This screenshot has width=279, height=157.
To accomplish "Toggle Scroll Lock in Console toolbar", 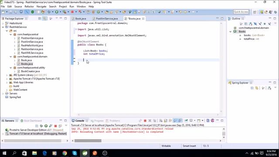I will 166,121.
